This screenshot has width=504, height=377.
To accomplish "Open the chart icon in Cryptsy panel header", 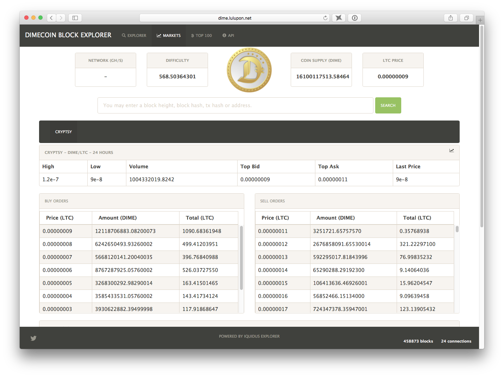I will 452,150.
